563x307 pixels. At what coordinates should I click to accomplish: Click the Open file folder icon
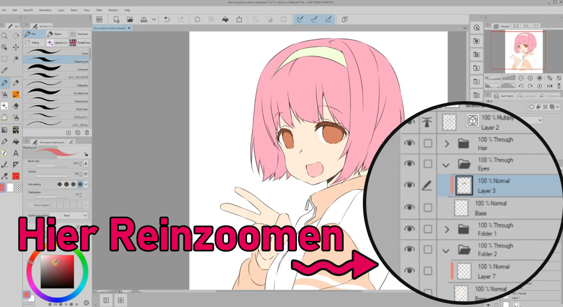[130, 19]
